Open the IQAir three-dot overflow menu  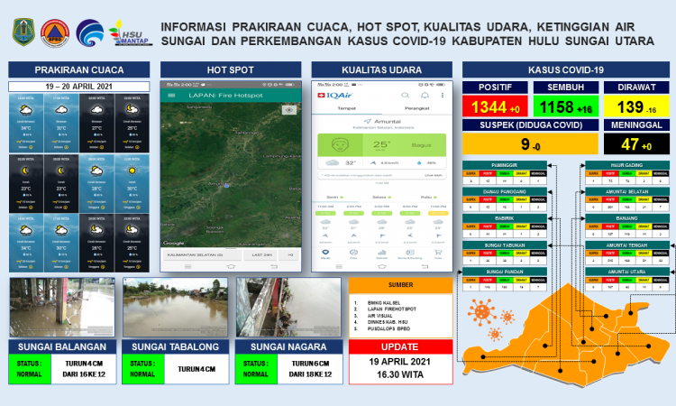coord(442,95)
